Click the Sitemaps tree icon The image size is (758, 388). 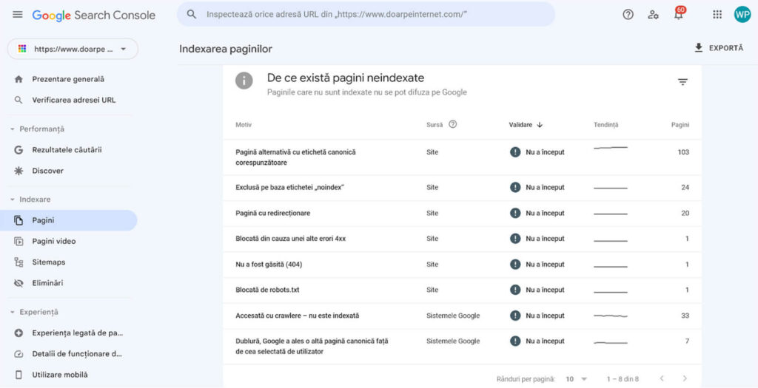click(19, 262)
